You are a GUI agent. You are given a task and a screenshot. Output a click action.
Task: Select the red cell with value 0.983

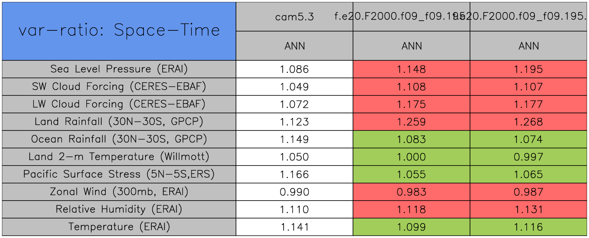(411, 192)
